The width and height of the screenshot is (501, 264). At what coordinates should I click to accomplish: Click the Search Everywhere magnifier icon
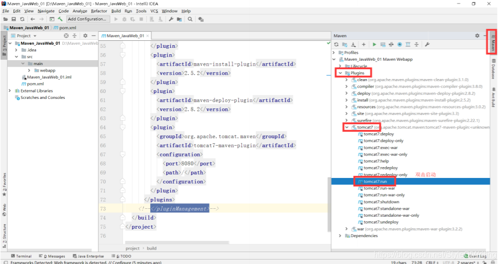pyautogui.click(x=190, y=19)
